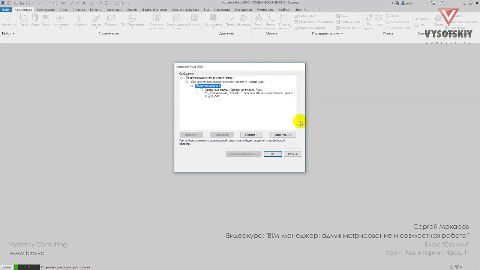This screenshot has height=270, width=480.
Task: Expand the Помещения и зоны panel dropdown
Action: point(327,33)
